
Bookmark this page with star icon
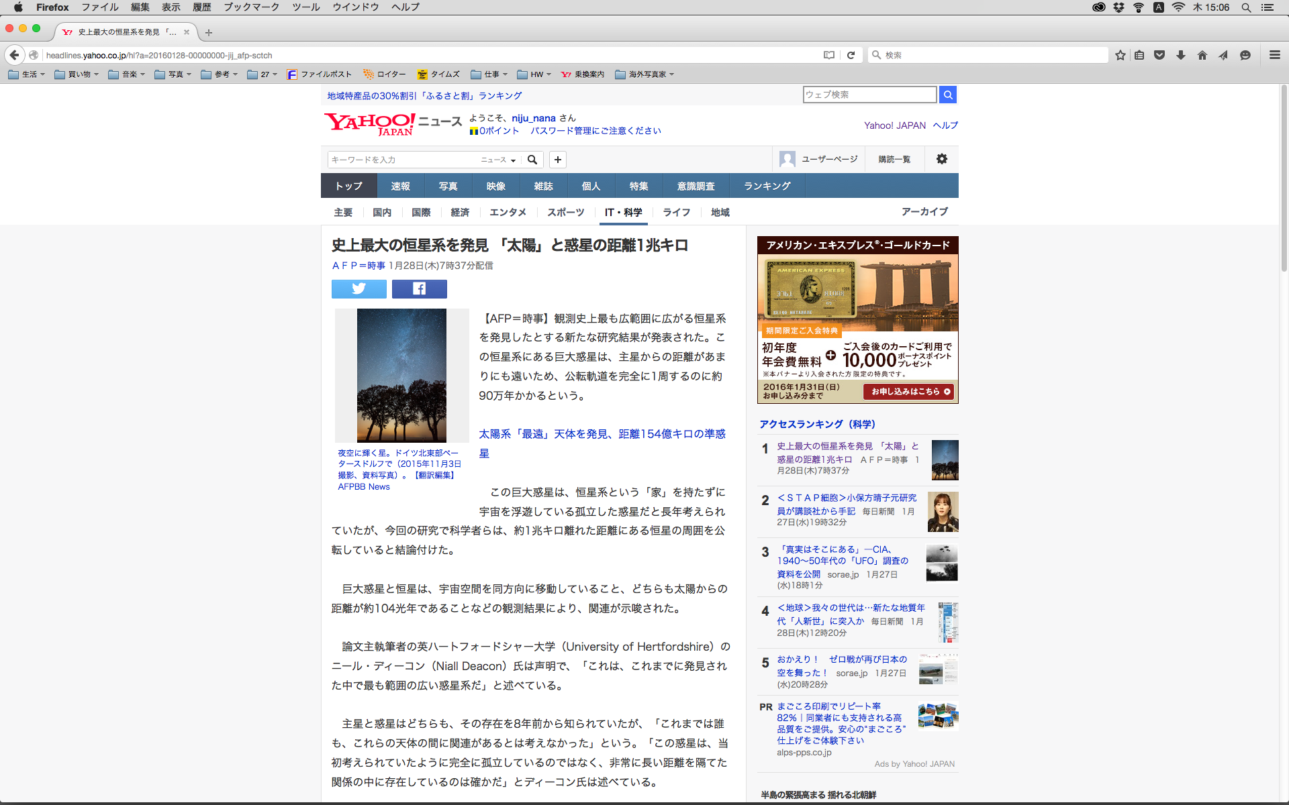tap(1120, 55)
